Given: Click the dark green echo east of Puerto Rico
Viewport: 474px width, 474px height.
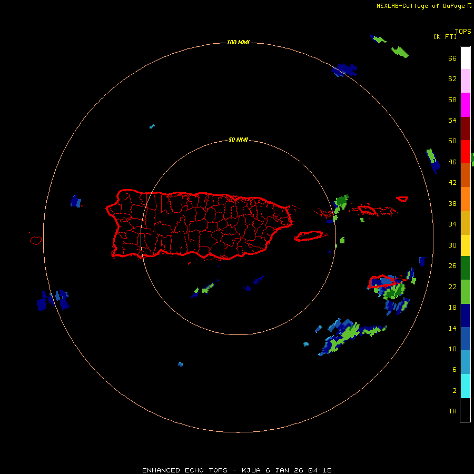Looking at the screenshot, I should click(342, 200).
